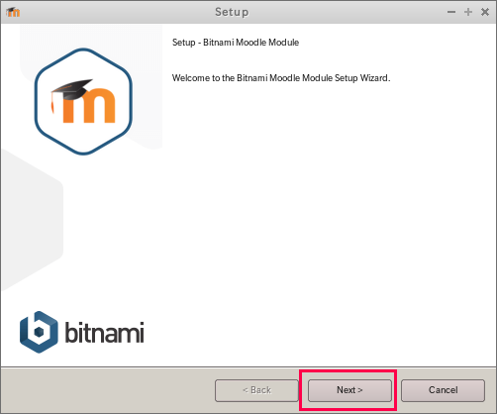Click the greyed-out Back button

coord(256,390)
